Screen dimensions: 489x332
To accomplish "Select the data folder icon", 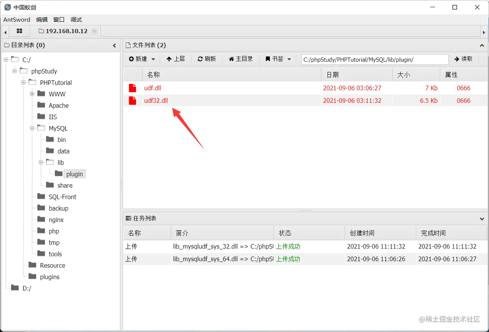I will 50,151.
